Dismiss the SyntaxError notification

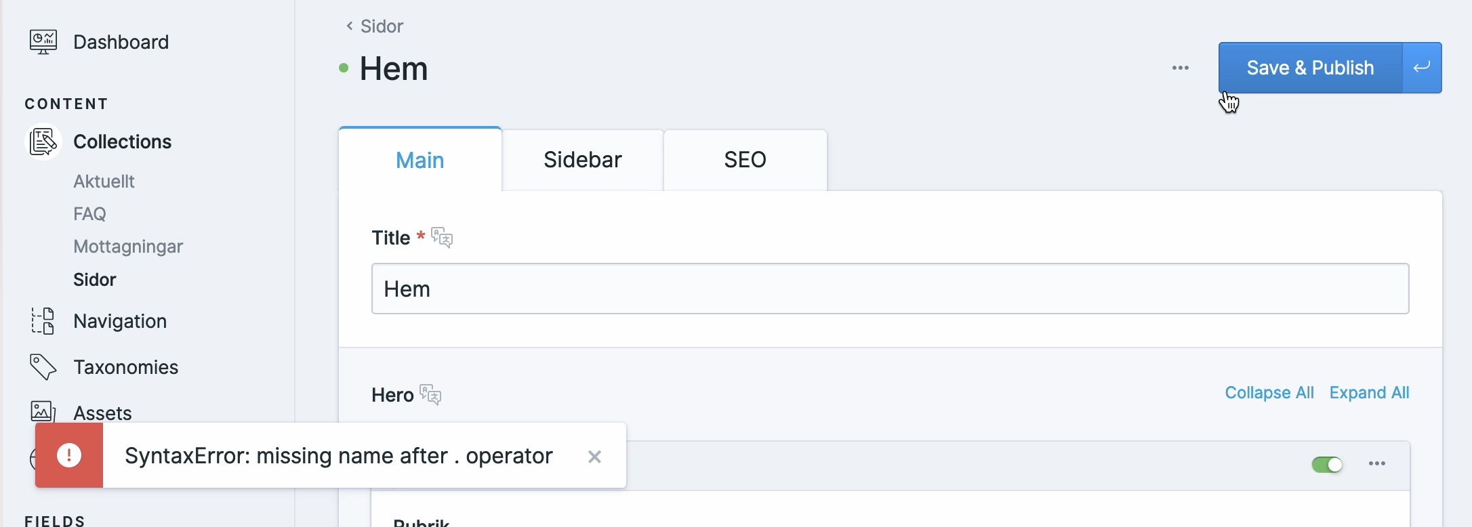click(594, 456)
